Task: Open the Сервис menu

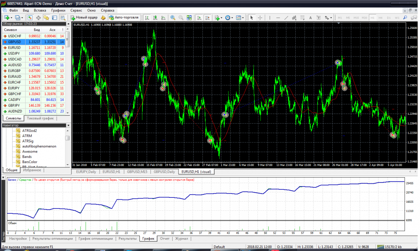Action: pos(76,10)
